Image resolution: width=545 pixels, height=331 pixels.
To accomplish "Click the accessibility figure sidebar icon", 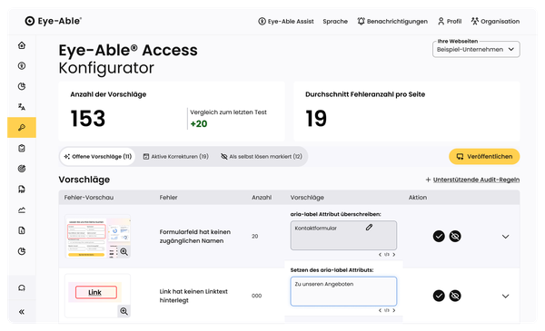I will (x=22, y=65).
